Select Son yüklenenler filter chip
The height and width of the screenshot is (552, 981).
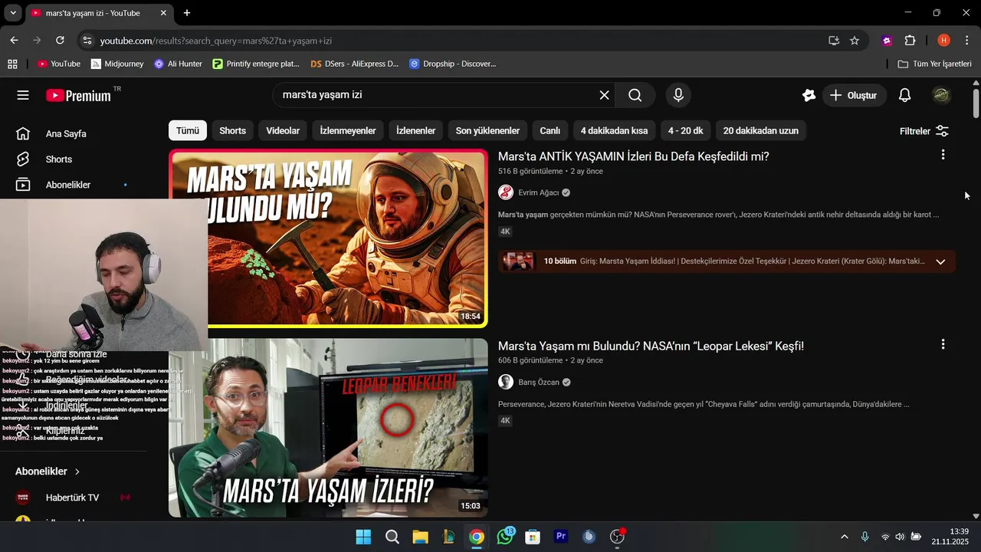pyautogui.click(x=487, y=131)
